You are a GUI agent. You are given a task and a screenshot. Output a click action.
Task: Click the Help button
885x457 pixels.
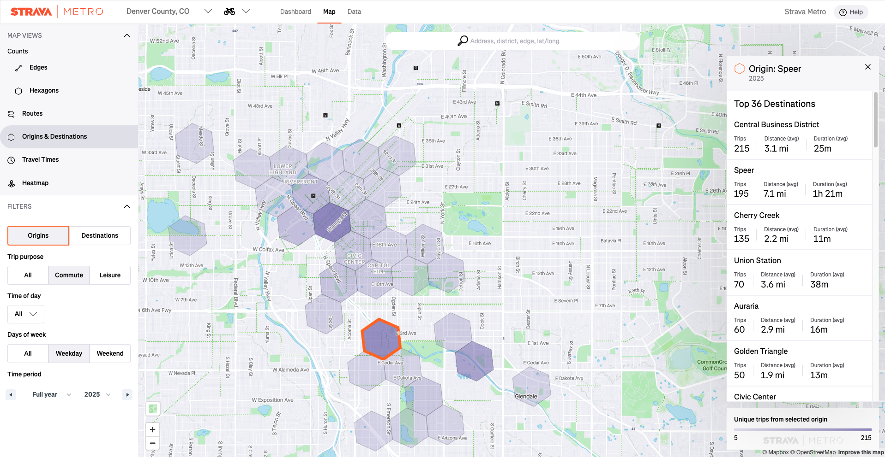click(x=851, y=12)
